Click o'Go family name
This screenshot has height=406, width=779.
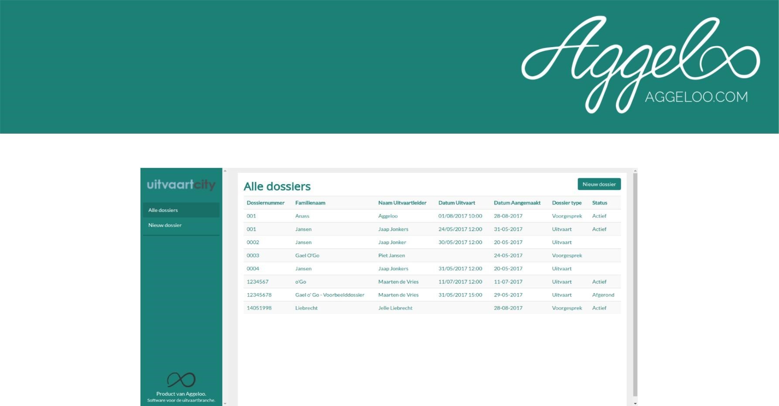301,282
